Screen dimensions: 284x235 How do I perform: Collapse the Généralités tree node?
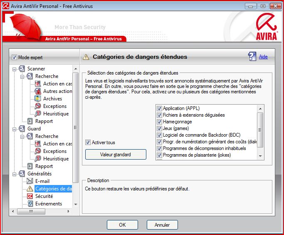[x=14, y=174]
